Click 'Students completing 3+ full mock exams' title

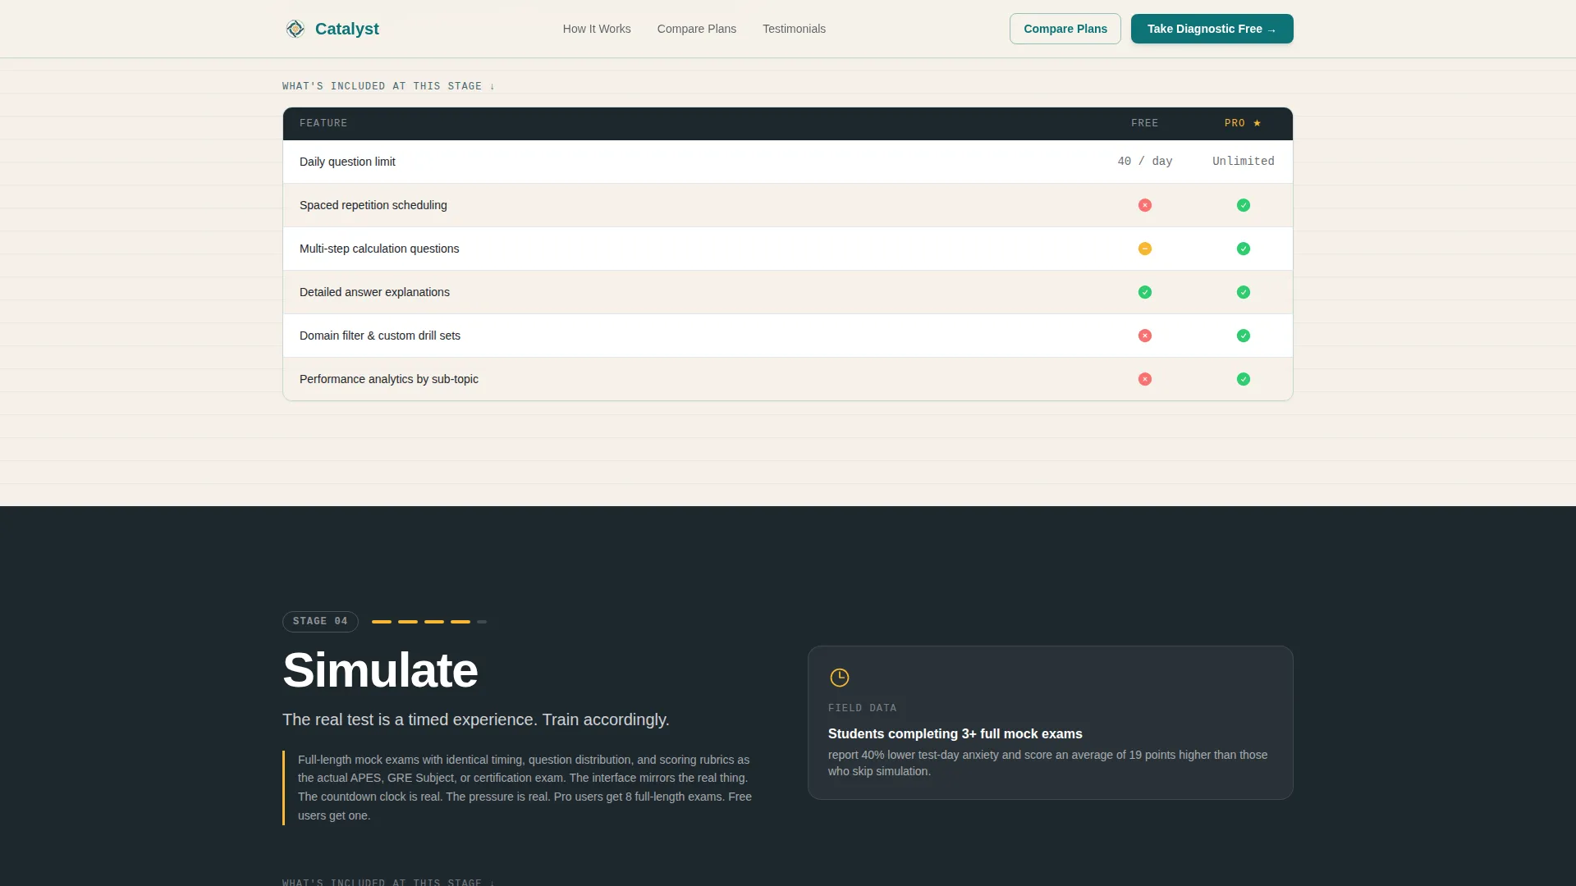pyautogui.click(x=955, y=733)
